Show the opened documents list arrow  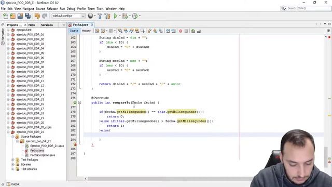tap(325, 24)
